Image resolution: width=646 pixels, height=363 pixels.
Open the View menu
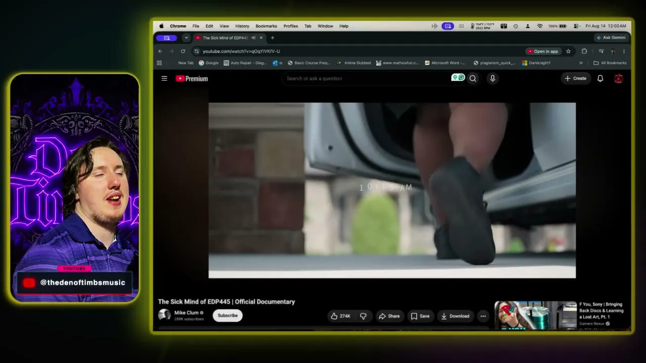coord(224,26)
